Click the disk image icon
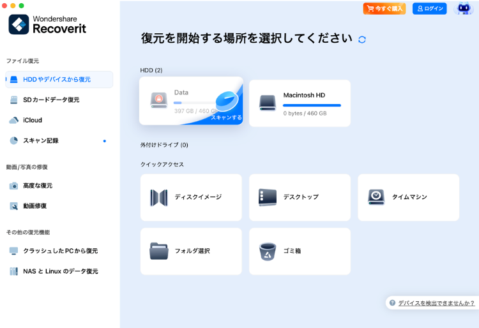Image resolution: width=479 pixels, height=328 pixels. 159,198
